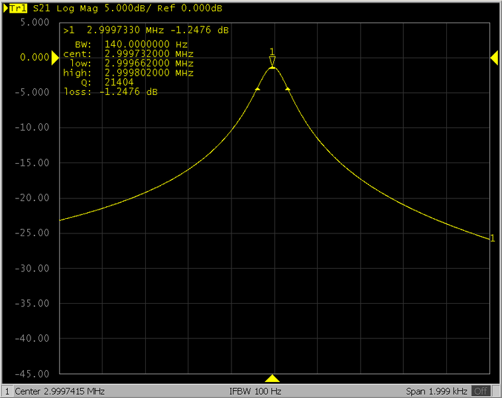Click the lower bandwidth cutoff marker on trace
Image resolution: width=502 pixels, height=398 pixels.
pos(257,88)
